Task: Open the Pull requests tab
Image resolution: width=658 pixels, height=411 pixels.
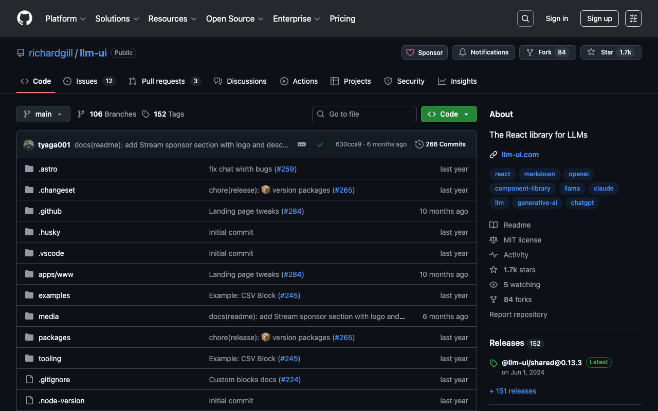Action: (163, 81)
